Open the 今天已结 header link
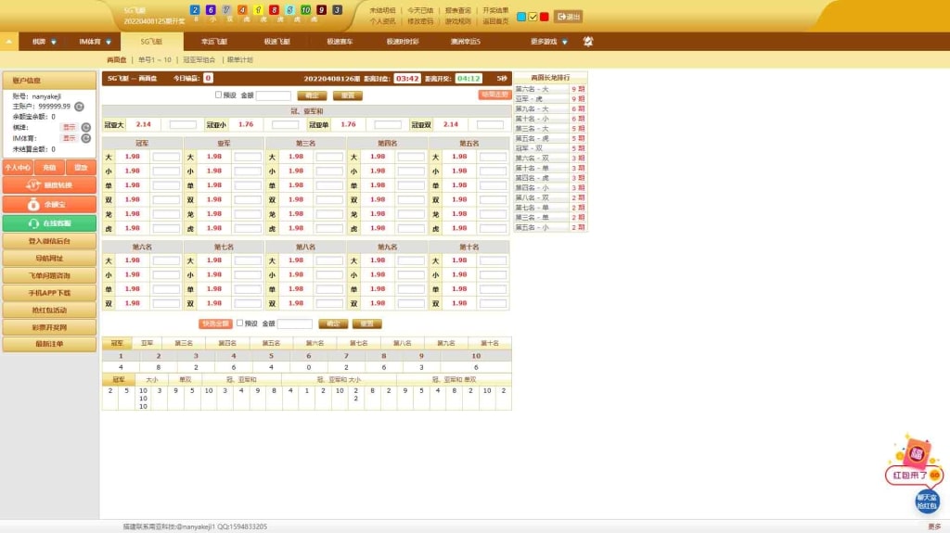The image size is (950, 533). point(420,10)
